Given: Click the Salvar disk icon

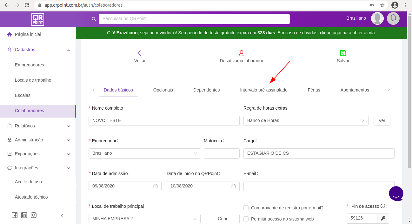Looking at the screenshot, I should pos(343,53).
